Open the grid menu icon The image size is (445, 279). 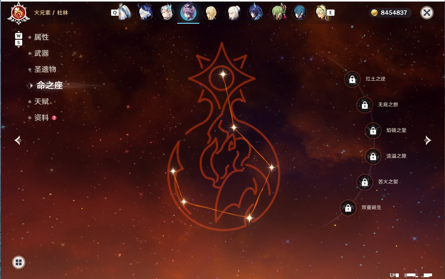pyautogui.click(x=18, y=262)
